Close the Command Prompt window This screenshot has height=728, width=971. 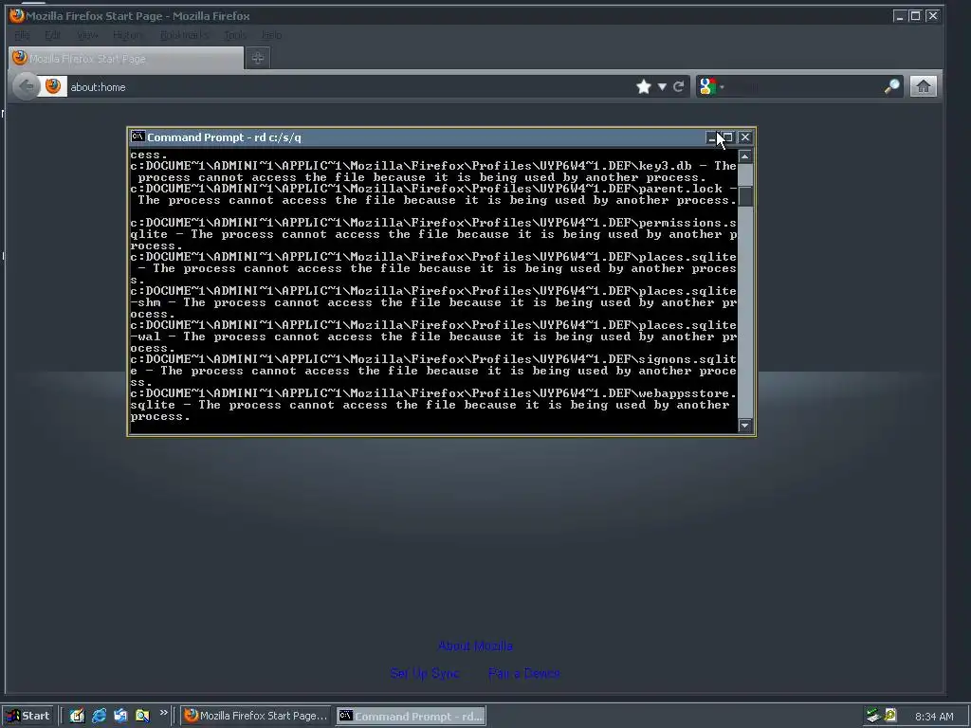745,137
